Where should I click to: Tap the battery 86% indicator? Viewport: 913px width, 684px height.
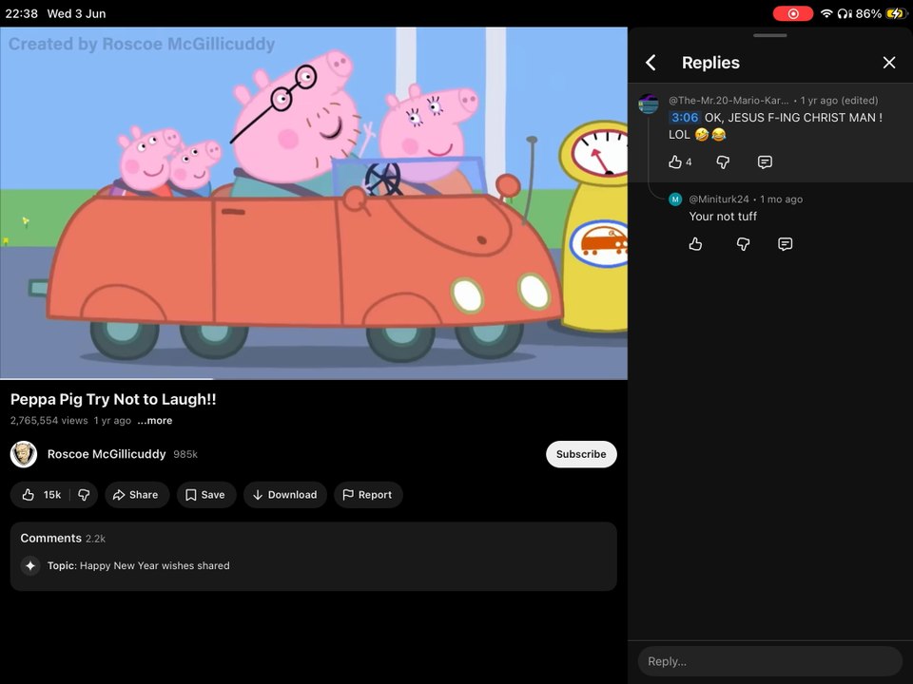(882, 13)
